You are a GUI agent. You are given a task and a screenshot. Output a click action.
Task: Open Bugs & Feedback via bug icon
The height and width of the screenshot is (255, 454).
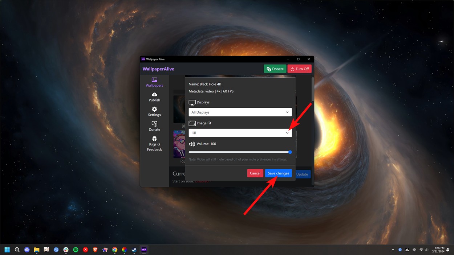pyautogui.click(x=154, y=139)
